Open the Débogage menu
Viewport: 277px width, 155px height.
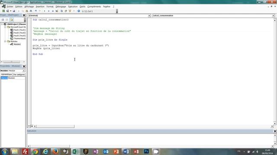pyautogui.click(x=61, y=6)
